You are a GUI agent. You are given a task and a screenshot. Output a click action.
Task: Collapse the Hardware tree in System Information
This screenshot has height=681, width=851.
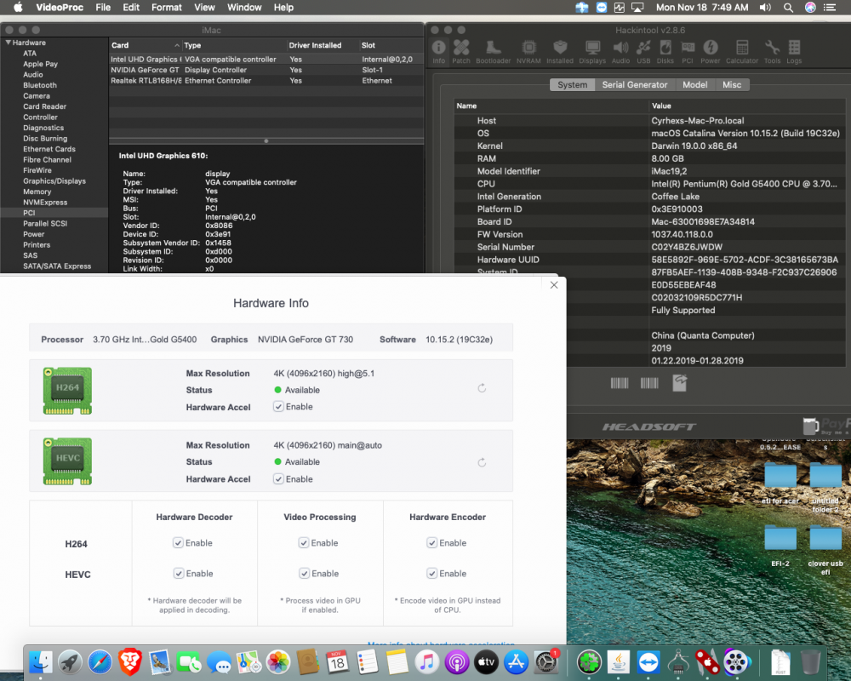pyautogui.click(x=9, y=43)
